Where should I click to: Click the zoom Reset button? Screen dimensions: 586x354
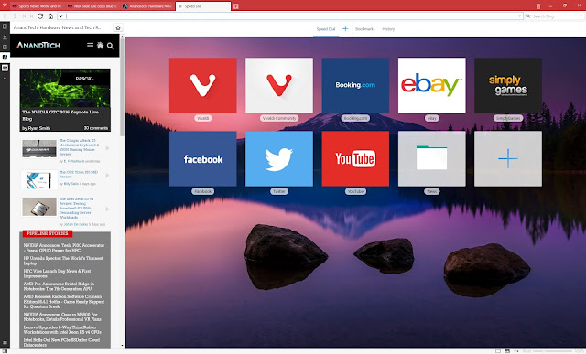coord(526,351)
